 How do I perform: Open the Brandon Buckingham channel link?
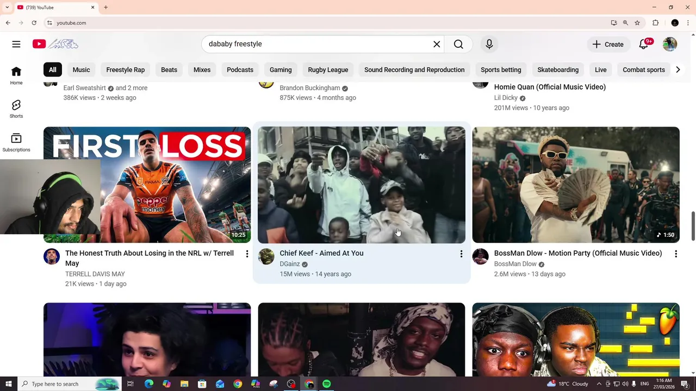310,88
